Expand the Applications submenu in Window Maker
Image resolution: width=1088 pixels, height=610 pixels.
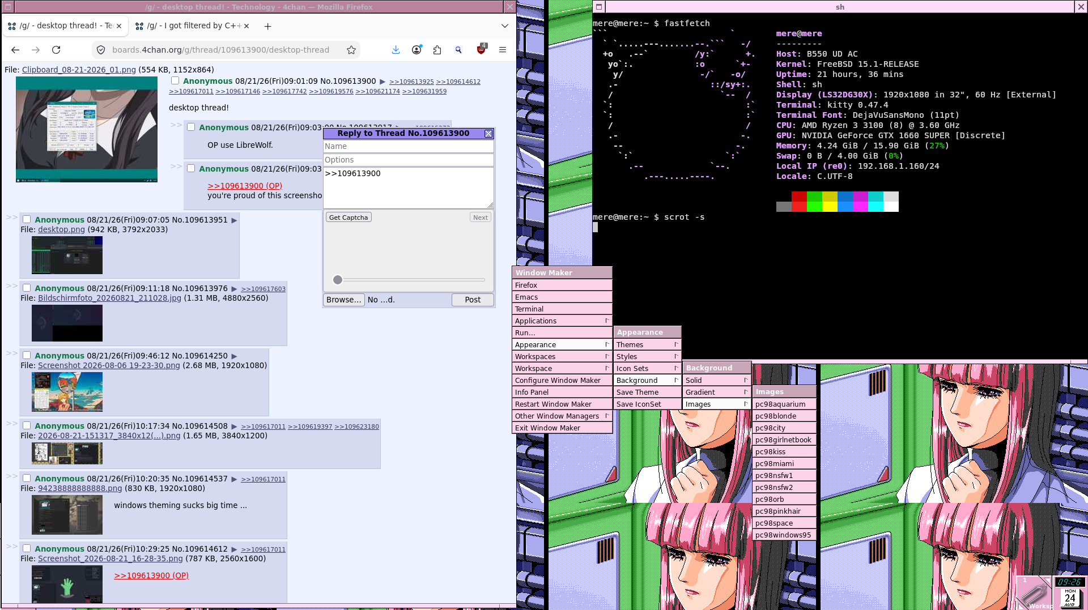tap(562, 321)
